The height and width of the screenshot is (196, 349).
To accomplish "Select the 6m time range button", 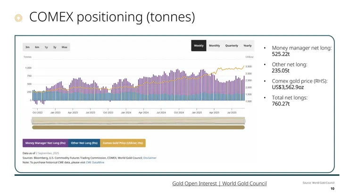I will tap(37, 47).
